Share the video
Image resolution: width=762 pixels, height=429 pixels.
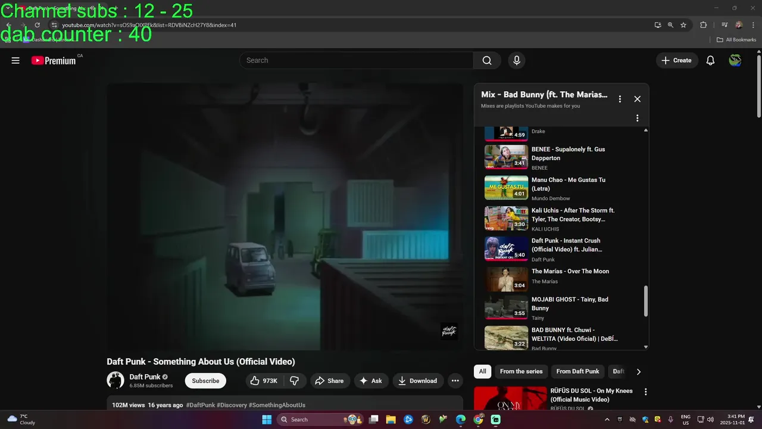click(329, 381)
